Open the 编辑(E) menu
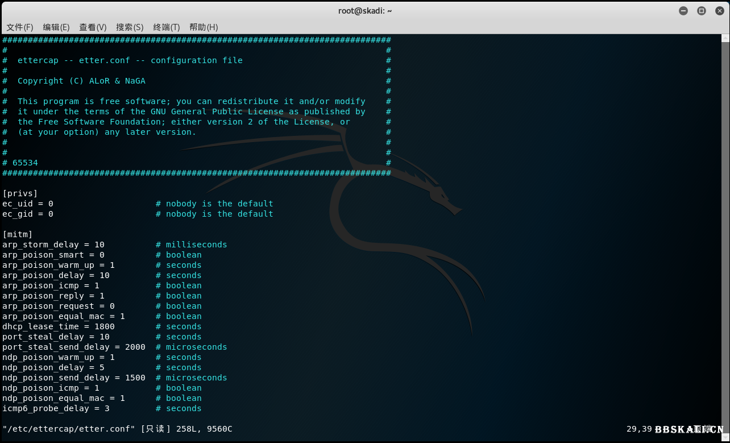Image resolution: width=730 pixels, height=443 pixels. [56, 27]
